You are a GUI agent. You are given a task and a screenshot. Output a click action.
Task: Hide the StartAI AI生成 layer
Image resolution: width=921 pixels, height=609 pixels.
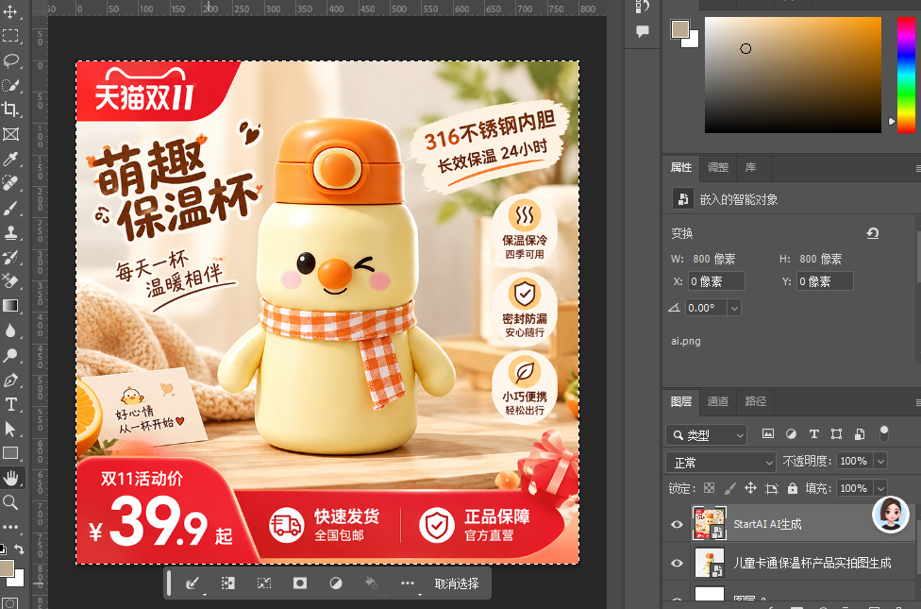pyautogui.click(x=677, y=524)
